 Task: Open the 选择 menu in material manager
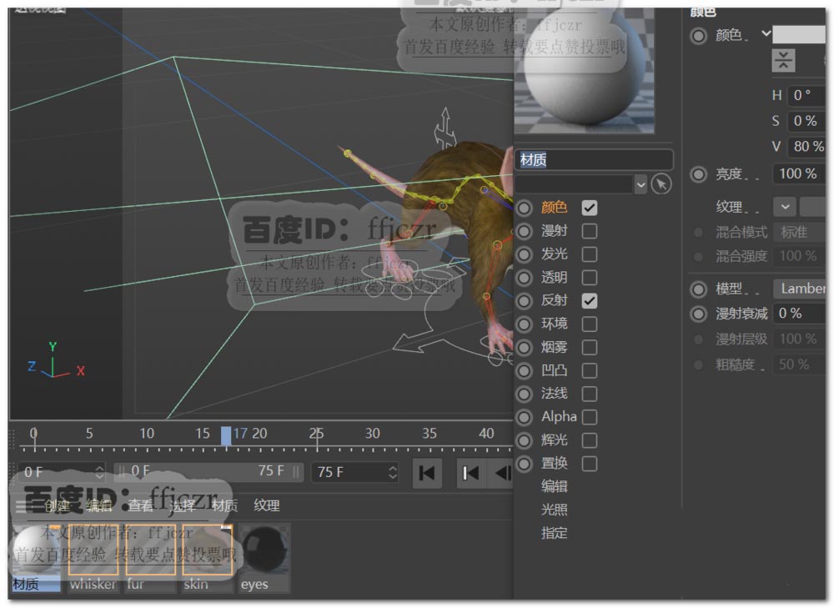pos(183,506)
